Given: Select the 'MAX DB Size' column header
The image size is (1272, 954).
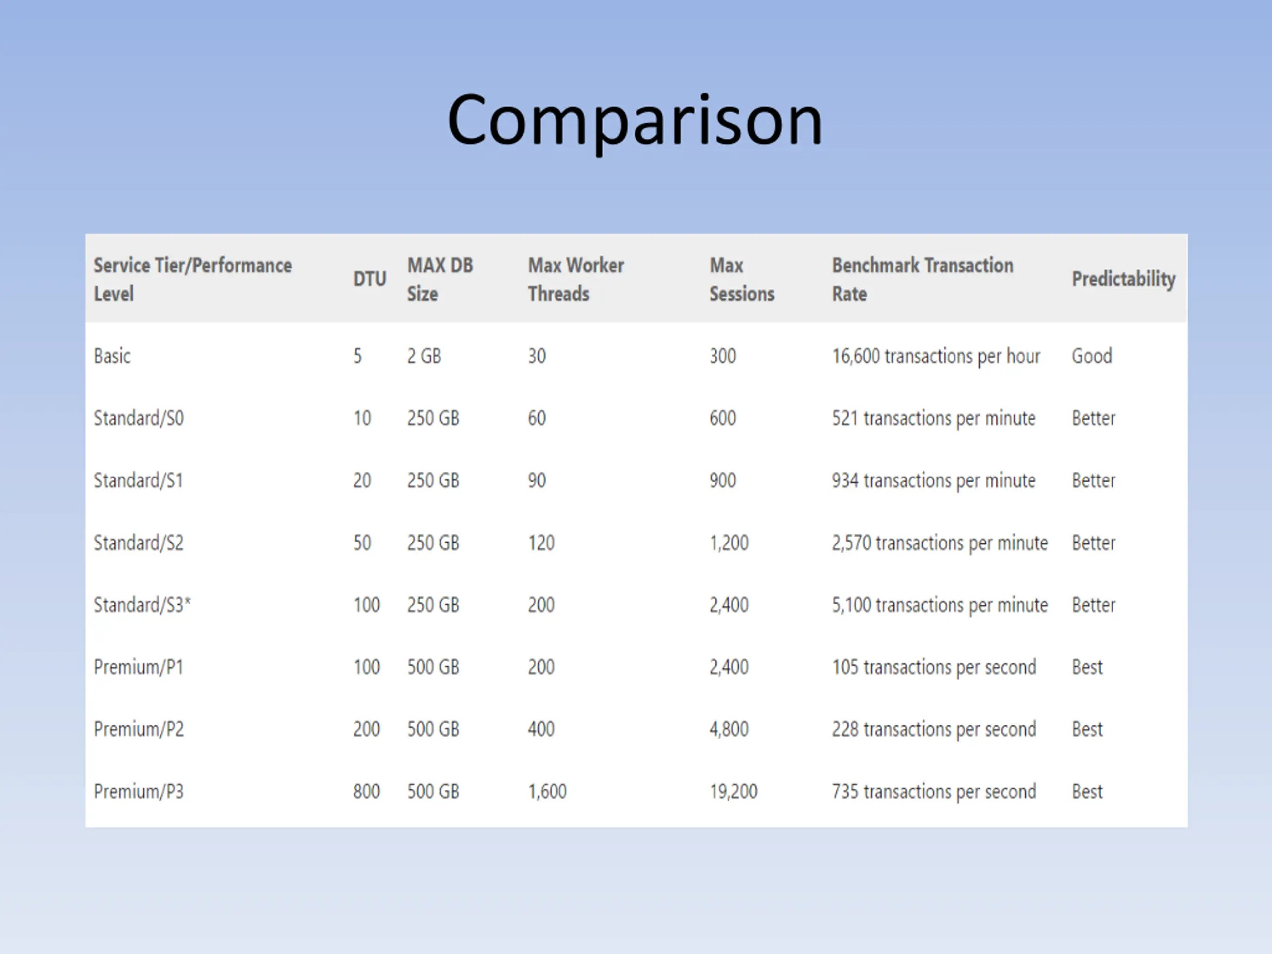Looking at the screenshot, I should pos(440,279).
